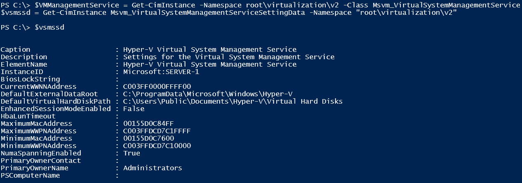
Task: Click the NumaSpanningEnabled True value
Action: [x=132, y=153]
